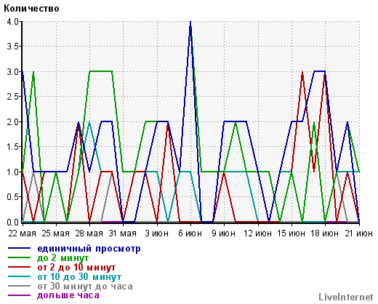Image resolution: width=378 pixels, height=304 pixels.
Task: Click the '12 июн' axis date
Action: 257,233
